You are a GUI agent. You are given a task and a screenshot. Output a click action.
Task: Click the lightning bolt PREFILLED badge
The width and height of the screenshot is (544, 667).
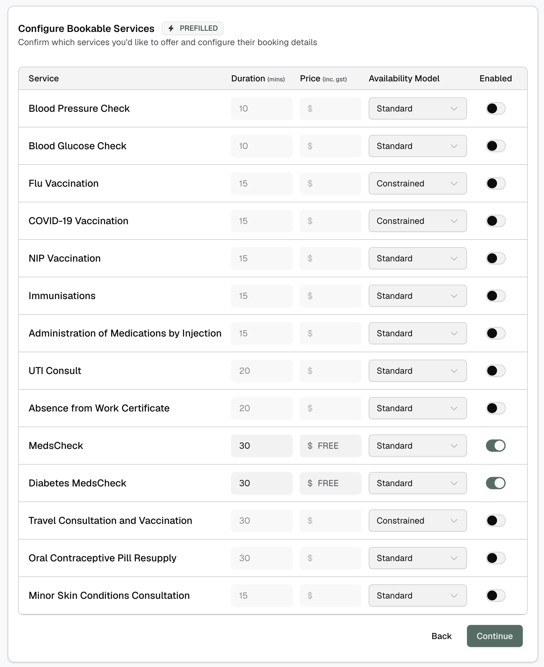coord(192,28)
